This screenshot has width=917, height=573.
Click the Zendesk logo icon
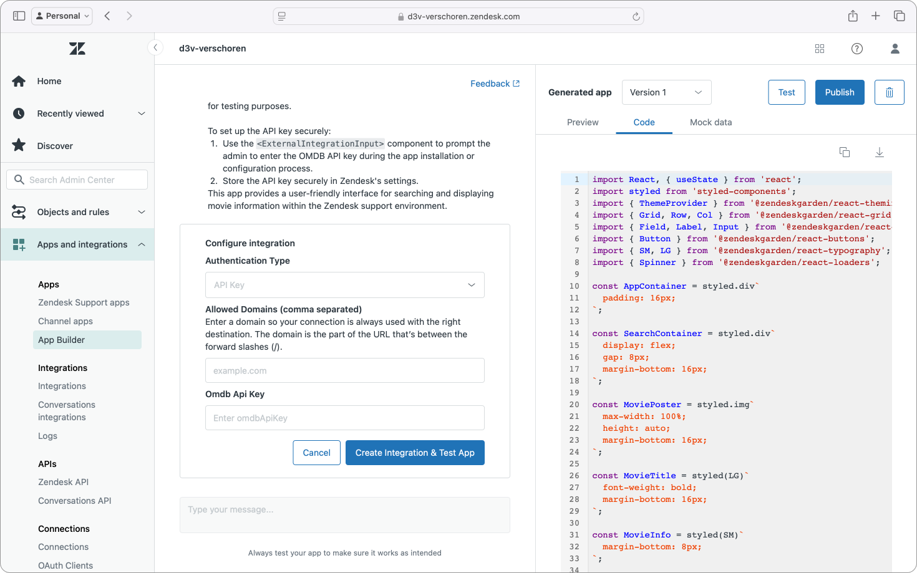77,49
